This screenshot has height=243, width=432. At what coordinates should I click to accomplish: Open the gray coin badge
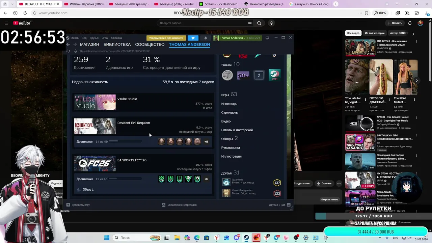(x=227, y=75)
